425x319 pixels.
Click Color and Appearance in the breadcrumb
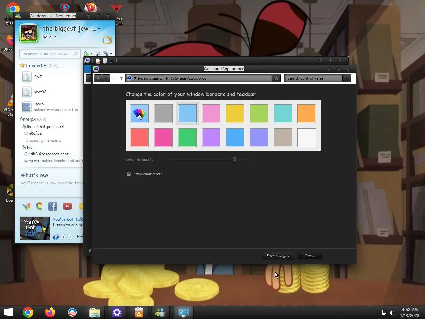[x=188, y=78]
